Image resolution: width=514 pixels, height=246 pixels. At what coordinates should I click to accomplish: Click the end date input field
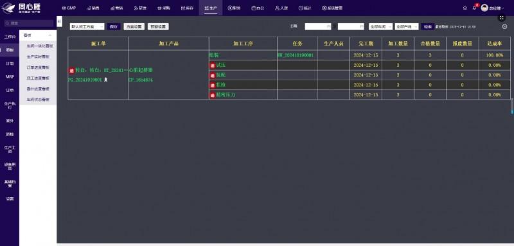(x=351, y=26)
